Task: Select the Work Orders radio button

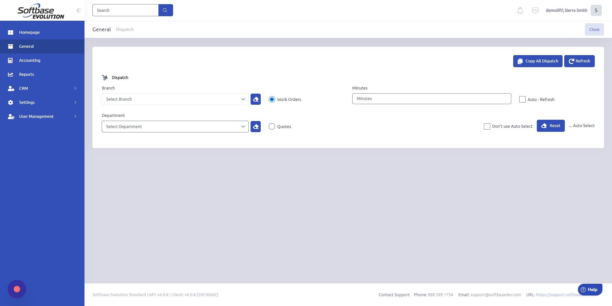Action: 272,99
